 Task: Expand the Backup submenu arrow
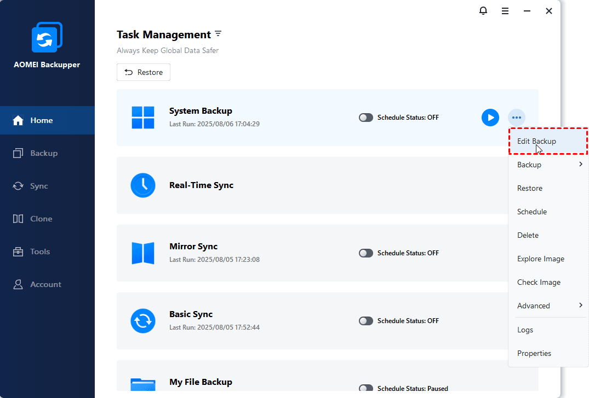click(x=580, y=165)
